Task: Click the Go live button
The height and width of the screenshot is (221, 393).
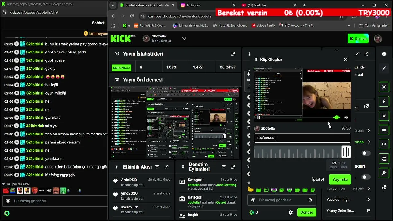Action: pos(358,39)
